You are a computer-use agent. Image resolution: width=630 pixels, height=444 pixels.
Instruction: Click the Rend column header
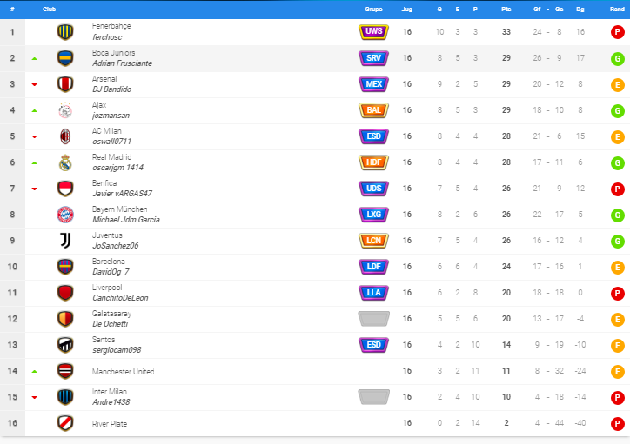[617, 10]
